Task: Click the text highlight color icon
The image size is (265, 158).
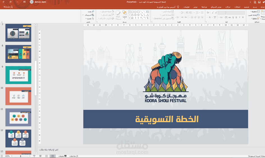Action: (215, 17)
